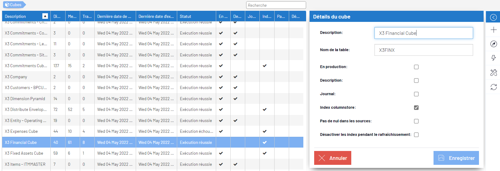Select the X3 Expenses Cube row
This screenshot has width=500, height=171.
click(x=21, y=132)
